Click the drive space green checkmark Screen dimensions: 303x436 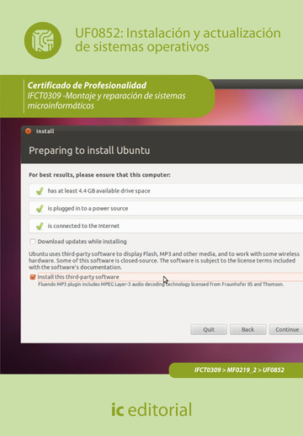click(x=40, y=191)
